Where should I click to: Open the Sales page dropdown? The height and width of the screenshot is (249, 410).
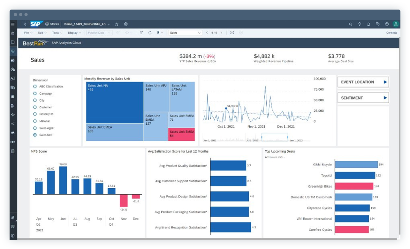click(x=185, y=33)
